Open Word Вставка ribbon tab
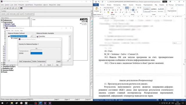This screenshot has width=186, height=105. point(109,5)
